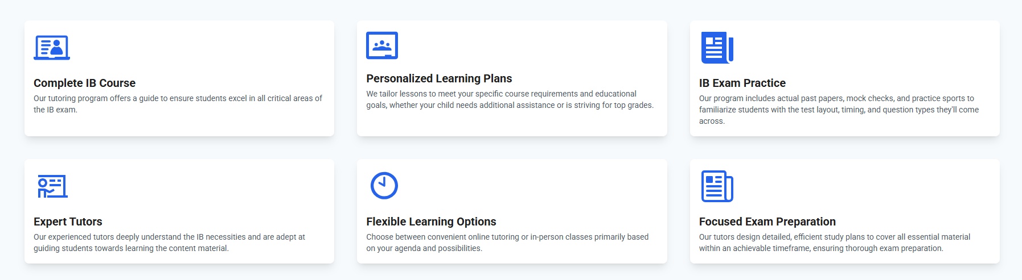
Task: Click the group presentation icon for Personalized Learning Plans
Action: (382, 45)
